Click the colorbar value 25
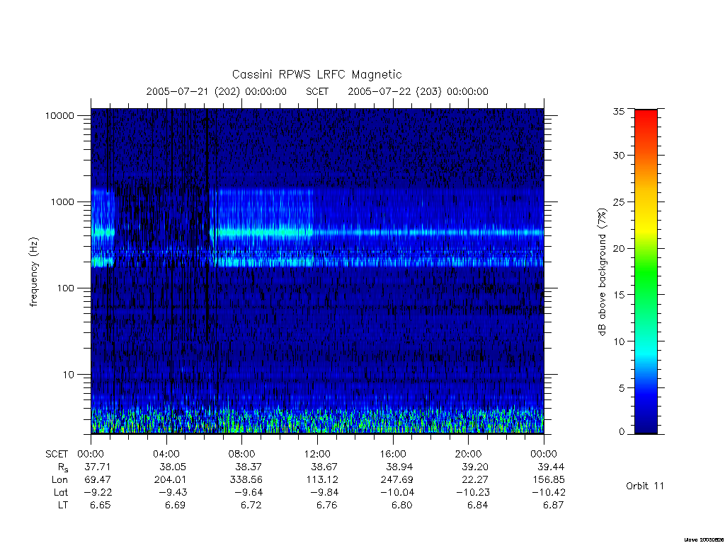 (x=619, y=202)
